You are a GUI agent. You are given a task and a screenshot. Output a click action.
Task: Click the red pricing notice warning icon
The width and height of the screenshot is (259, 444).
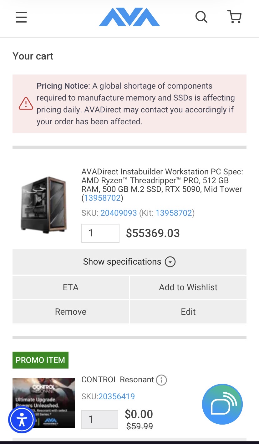[x=26, y=104]
